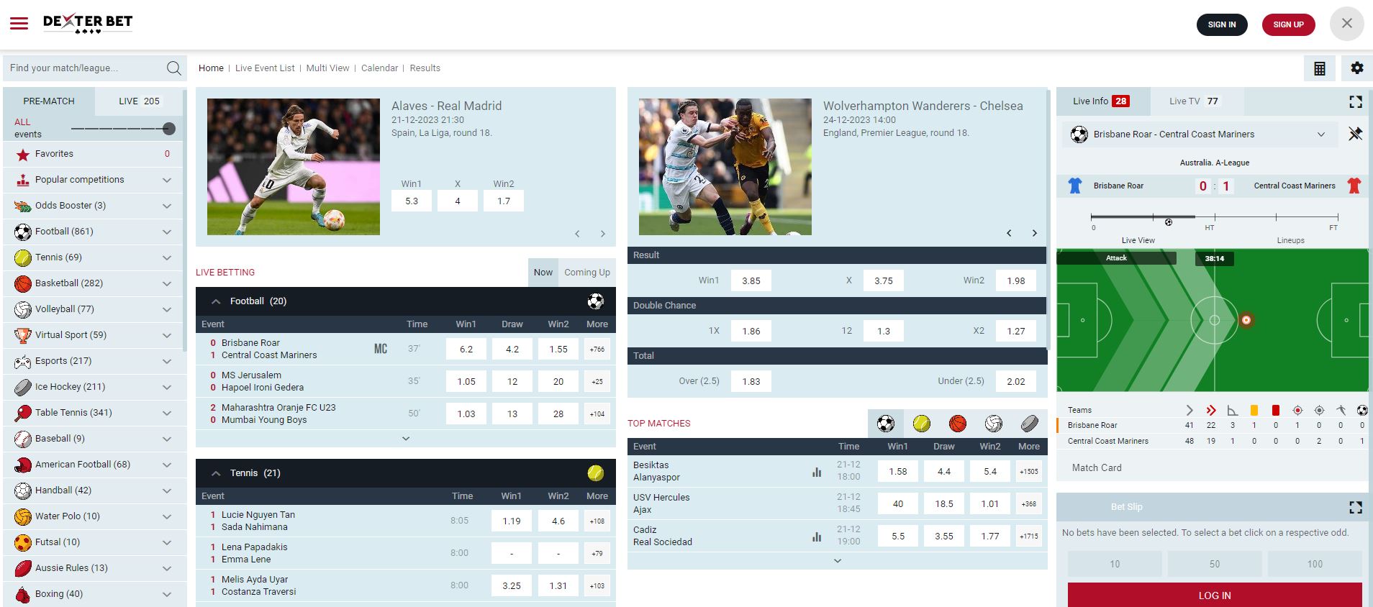The height and width of the screenshot is (607, 1373).
Task: Switch to LIVE events mode
Action: click(x=139, y=101)
